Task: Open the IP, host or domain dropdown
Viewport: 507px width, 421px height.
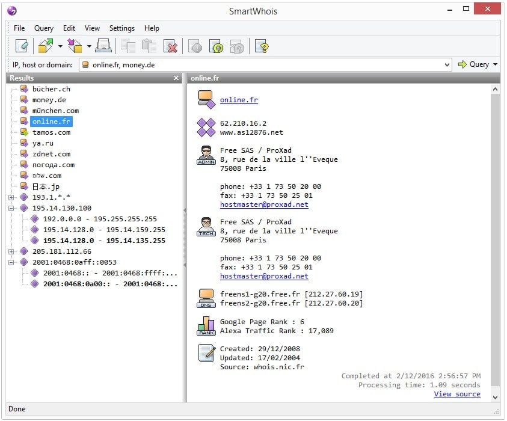Action: pos(446,64)
